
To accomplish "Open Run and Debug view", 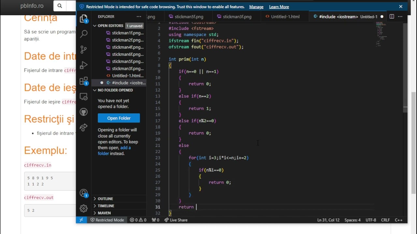I will 84,65.
